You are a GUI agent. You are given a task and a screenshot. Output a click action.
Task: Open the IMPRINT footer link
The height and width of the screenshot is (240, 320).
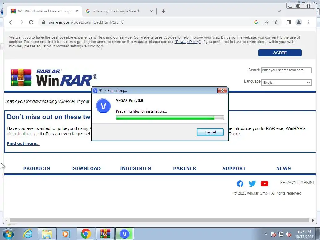point(307,182)
